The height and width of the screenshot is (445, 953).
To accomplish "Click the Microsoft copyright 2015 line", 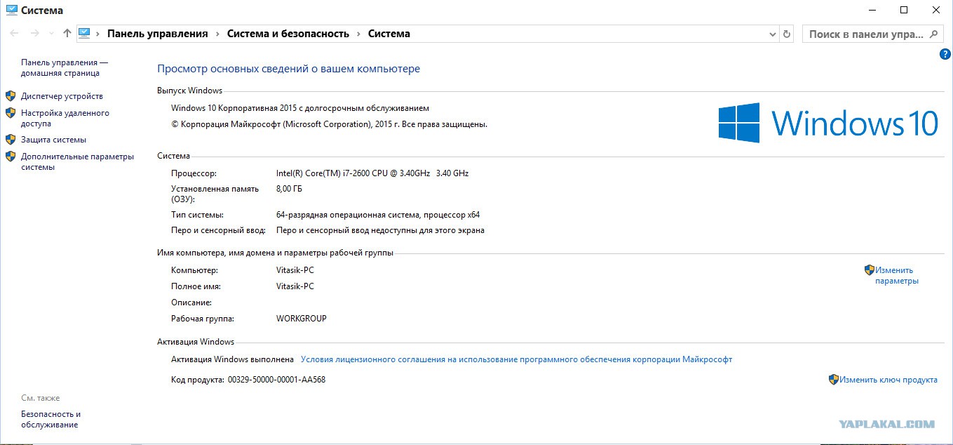I will click(329, 124).
